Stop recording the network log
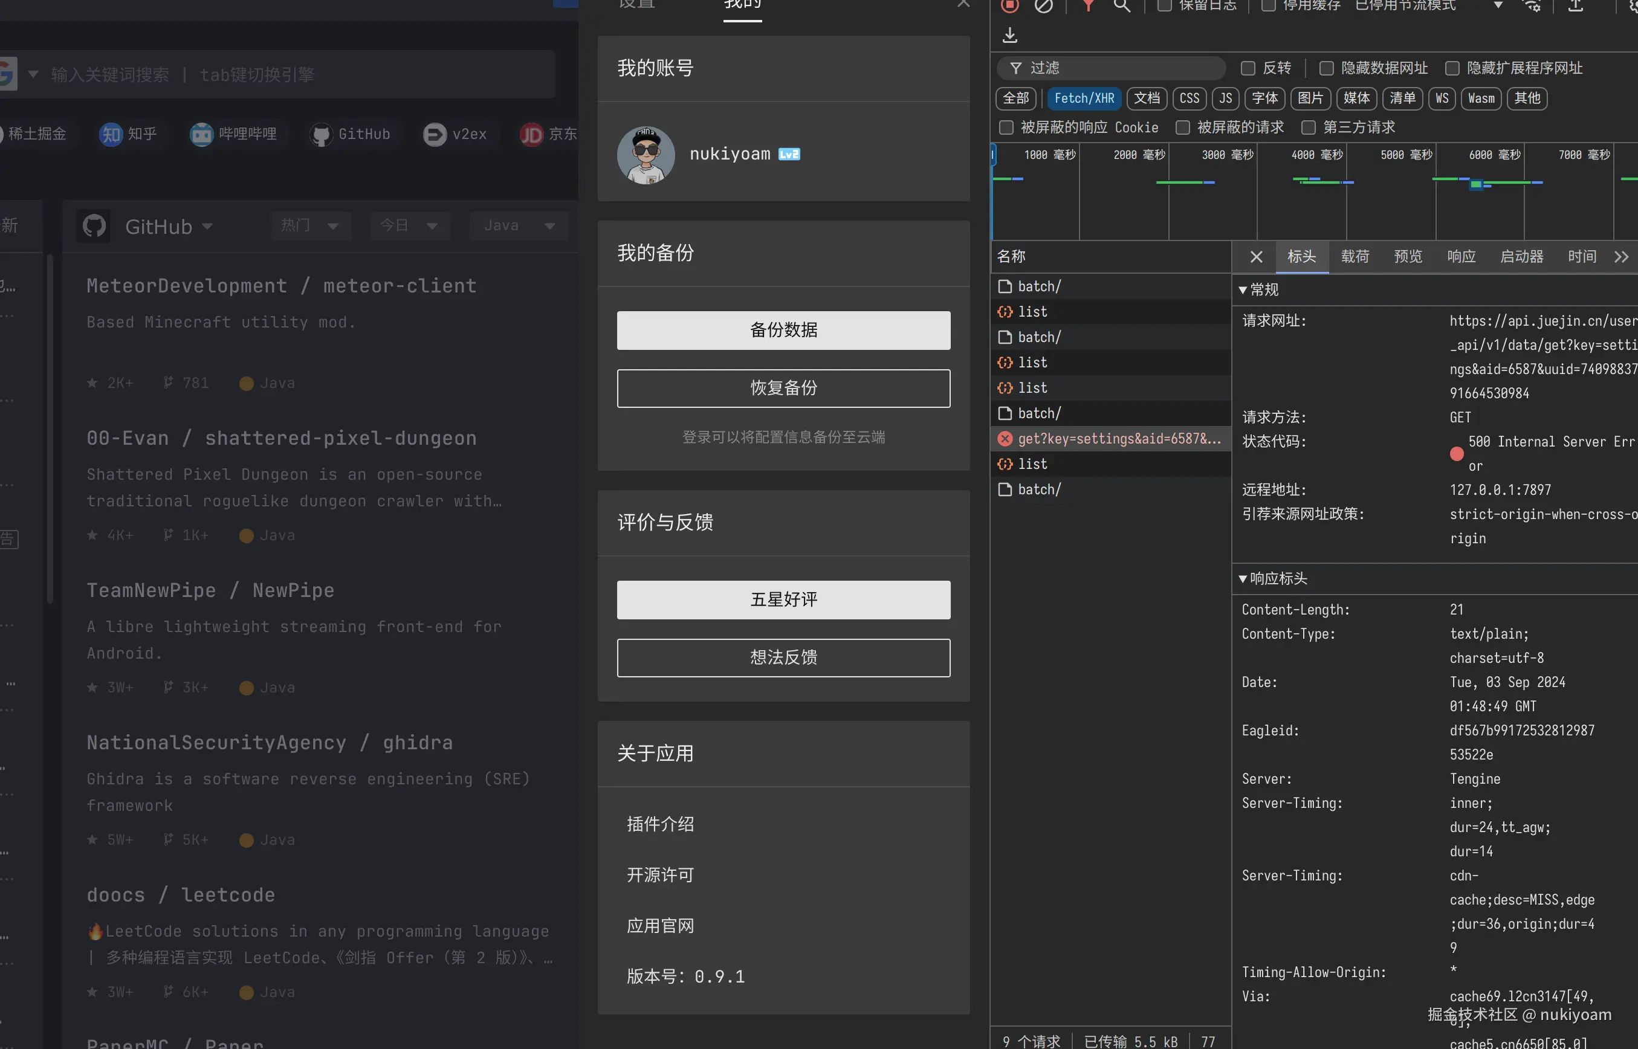 (1009, 7)
